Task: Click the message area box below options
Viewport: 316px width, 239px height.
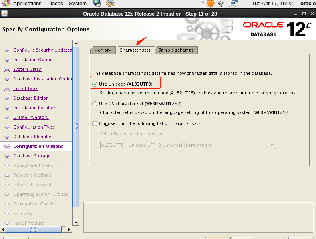Action: (x=198, y=217)
